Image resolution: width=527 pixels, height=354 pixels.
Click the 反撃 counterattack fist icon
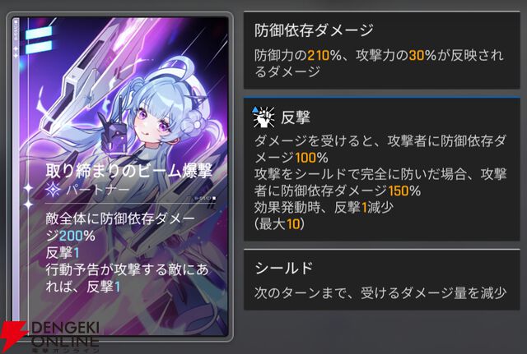[264, 117]
